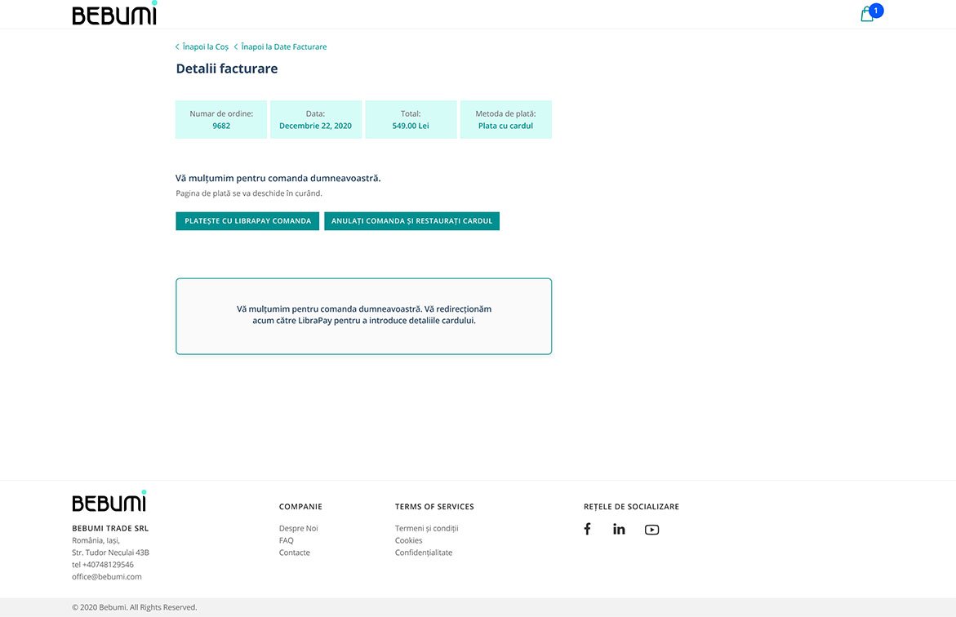Screen dimensions: 956x617
Task: Click the Bebumi logo in footer
Action: pyautogui.click(x=109, y=502)
